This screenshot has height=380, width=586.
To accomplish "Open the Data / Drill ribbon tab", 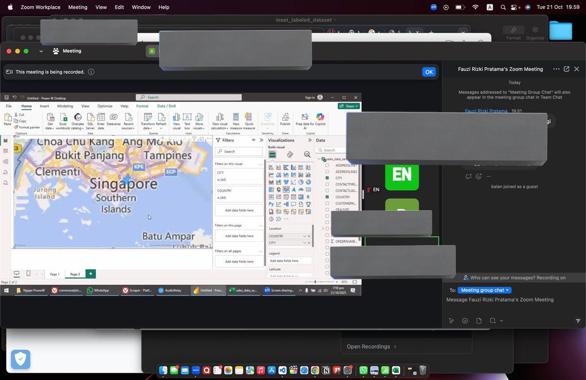I will coord(166,106).
